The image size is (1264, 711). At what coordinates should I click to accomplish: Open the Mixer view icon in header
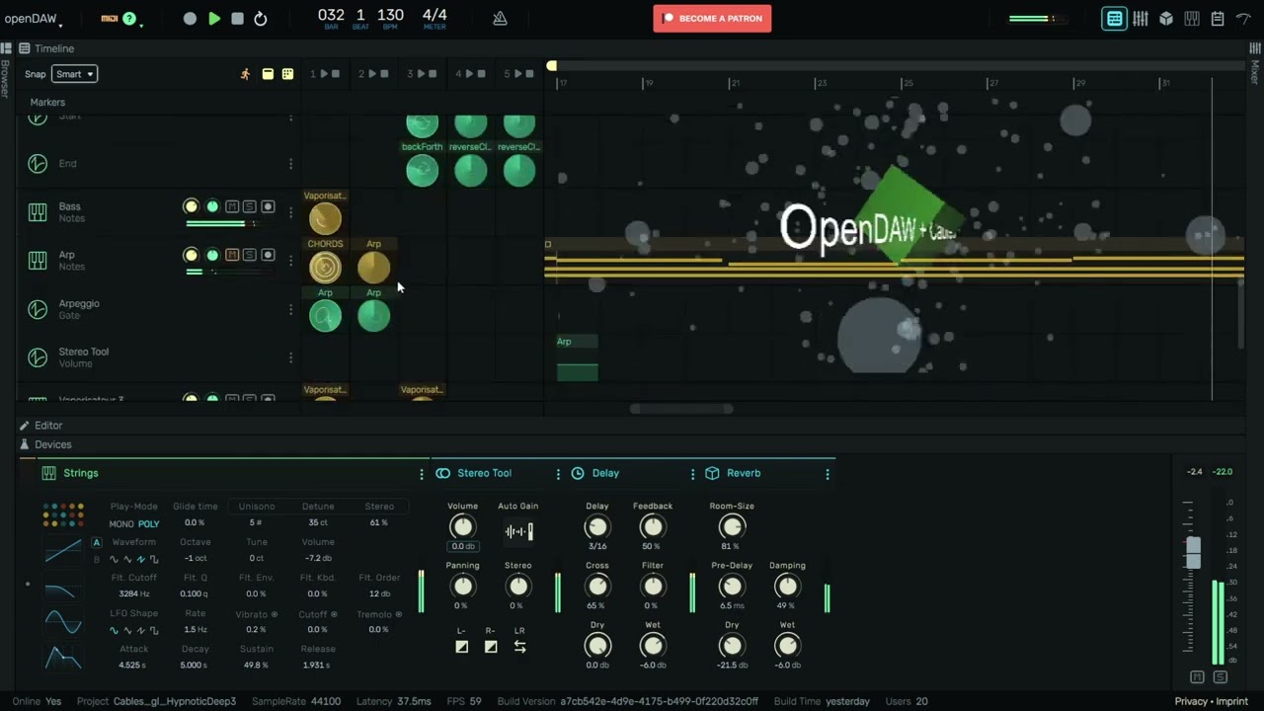click(x=1141, y=19)
